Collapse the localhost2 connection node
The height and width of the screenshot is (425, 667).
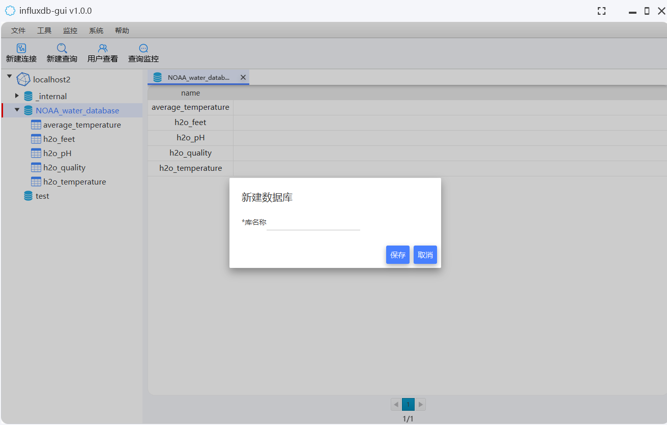pos(9,76)
